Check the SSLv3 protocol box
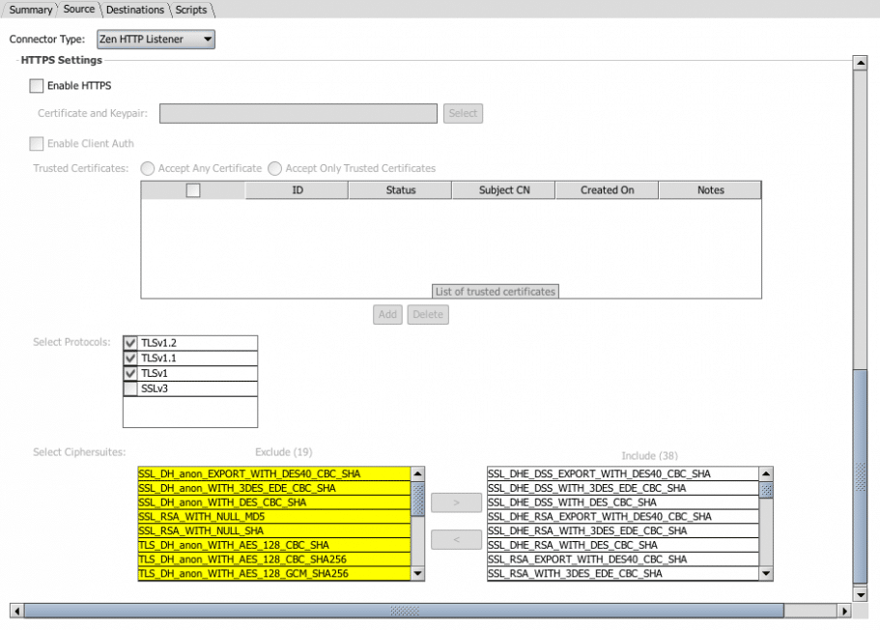 (x=130, y=388)
